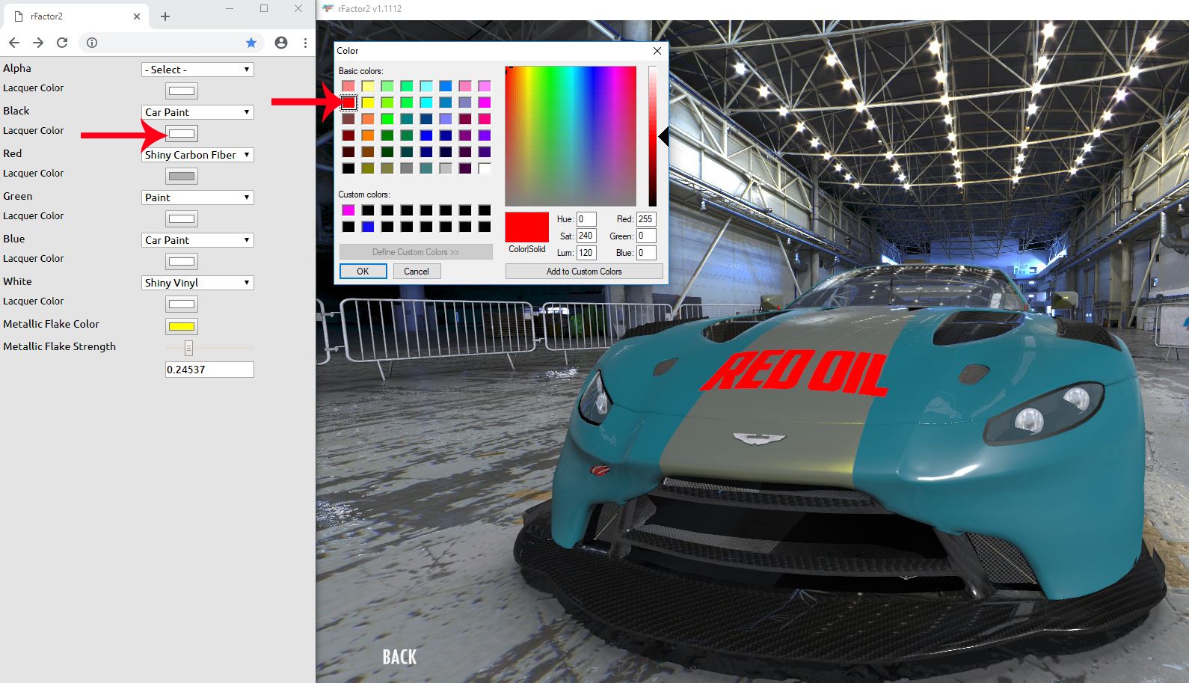This screenshot has width=1189, height=683.
Task: Select the white basic color
Action: click(485, 168)
